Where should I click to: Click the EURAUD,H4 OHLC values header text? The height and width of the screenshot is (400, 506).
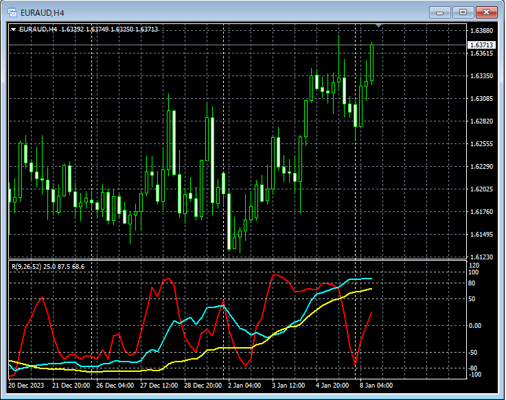89,30
